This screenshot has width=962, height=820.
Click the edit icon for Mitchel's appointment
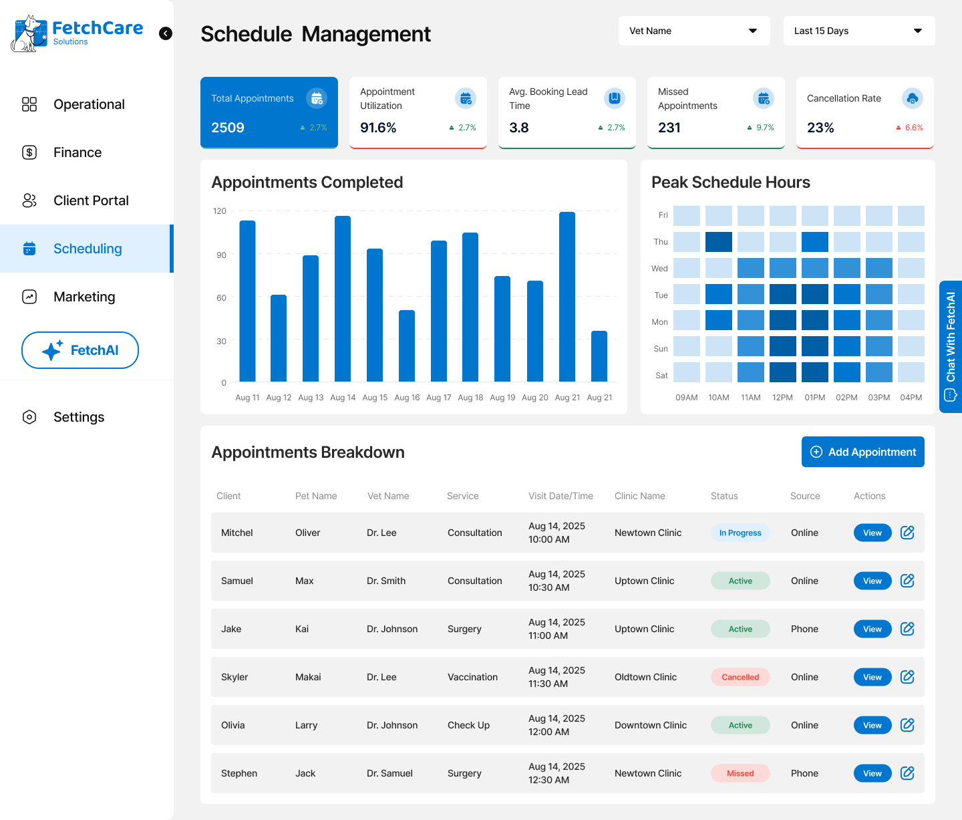coord(907,533)
